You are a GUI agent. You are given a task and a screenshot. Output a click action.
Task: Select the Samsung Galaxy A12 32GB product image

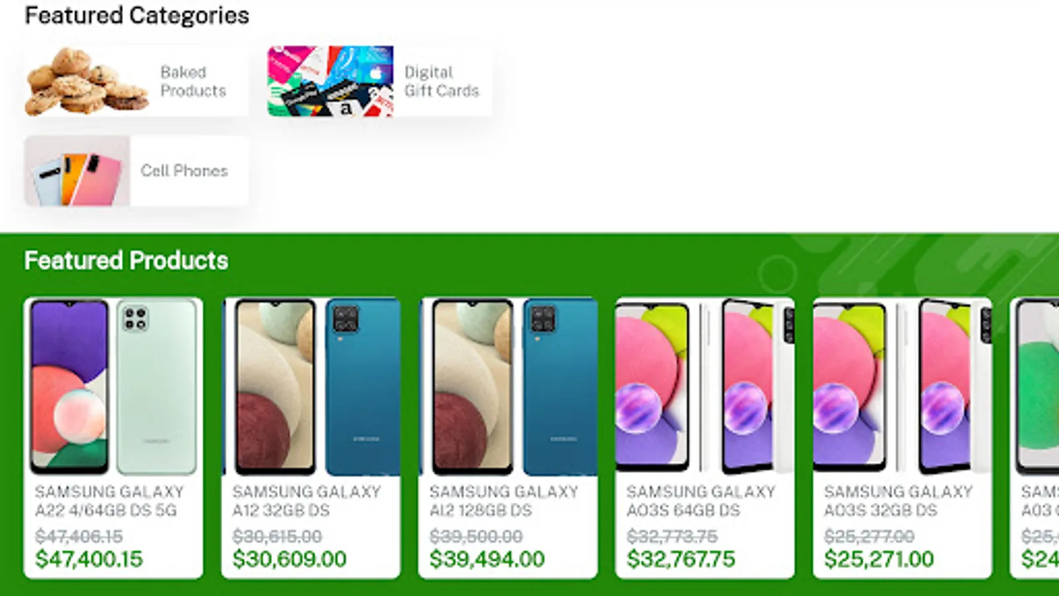[x=310, y=387]
